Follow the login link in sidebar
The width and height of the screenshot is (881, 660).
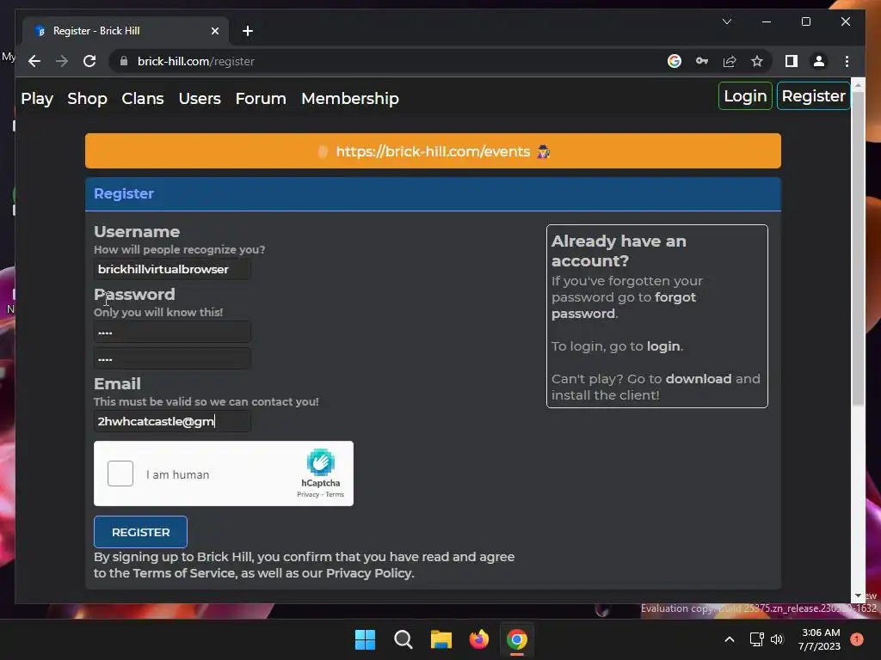(663, 346)
